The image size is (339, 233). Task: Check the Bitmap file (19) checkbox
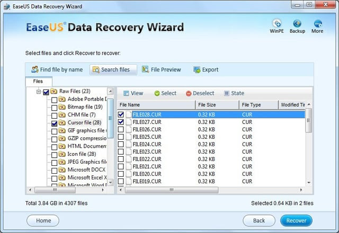click(x=54, y=107)
